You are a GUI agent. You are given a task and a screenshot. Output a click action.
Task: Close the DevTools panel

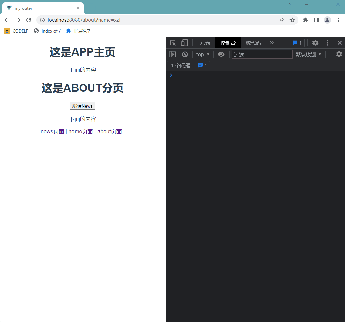click(340, 43)
